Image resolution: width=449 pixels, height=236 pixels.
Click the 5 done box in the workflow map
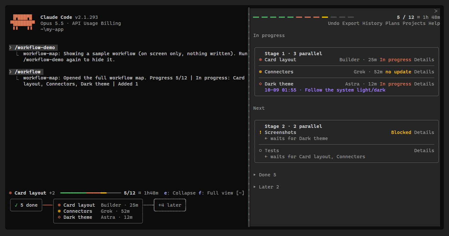26,205
